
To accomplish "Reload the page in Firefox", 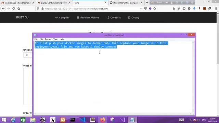I will [14, 9].
